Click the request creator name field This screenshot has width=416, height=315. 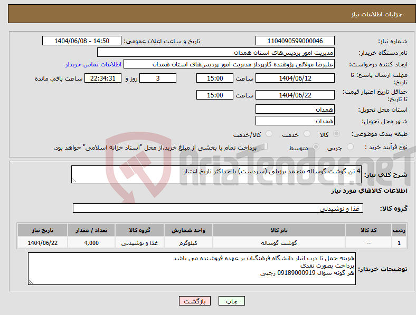(229, 64)
